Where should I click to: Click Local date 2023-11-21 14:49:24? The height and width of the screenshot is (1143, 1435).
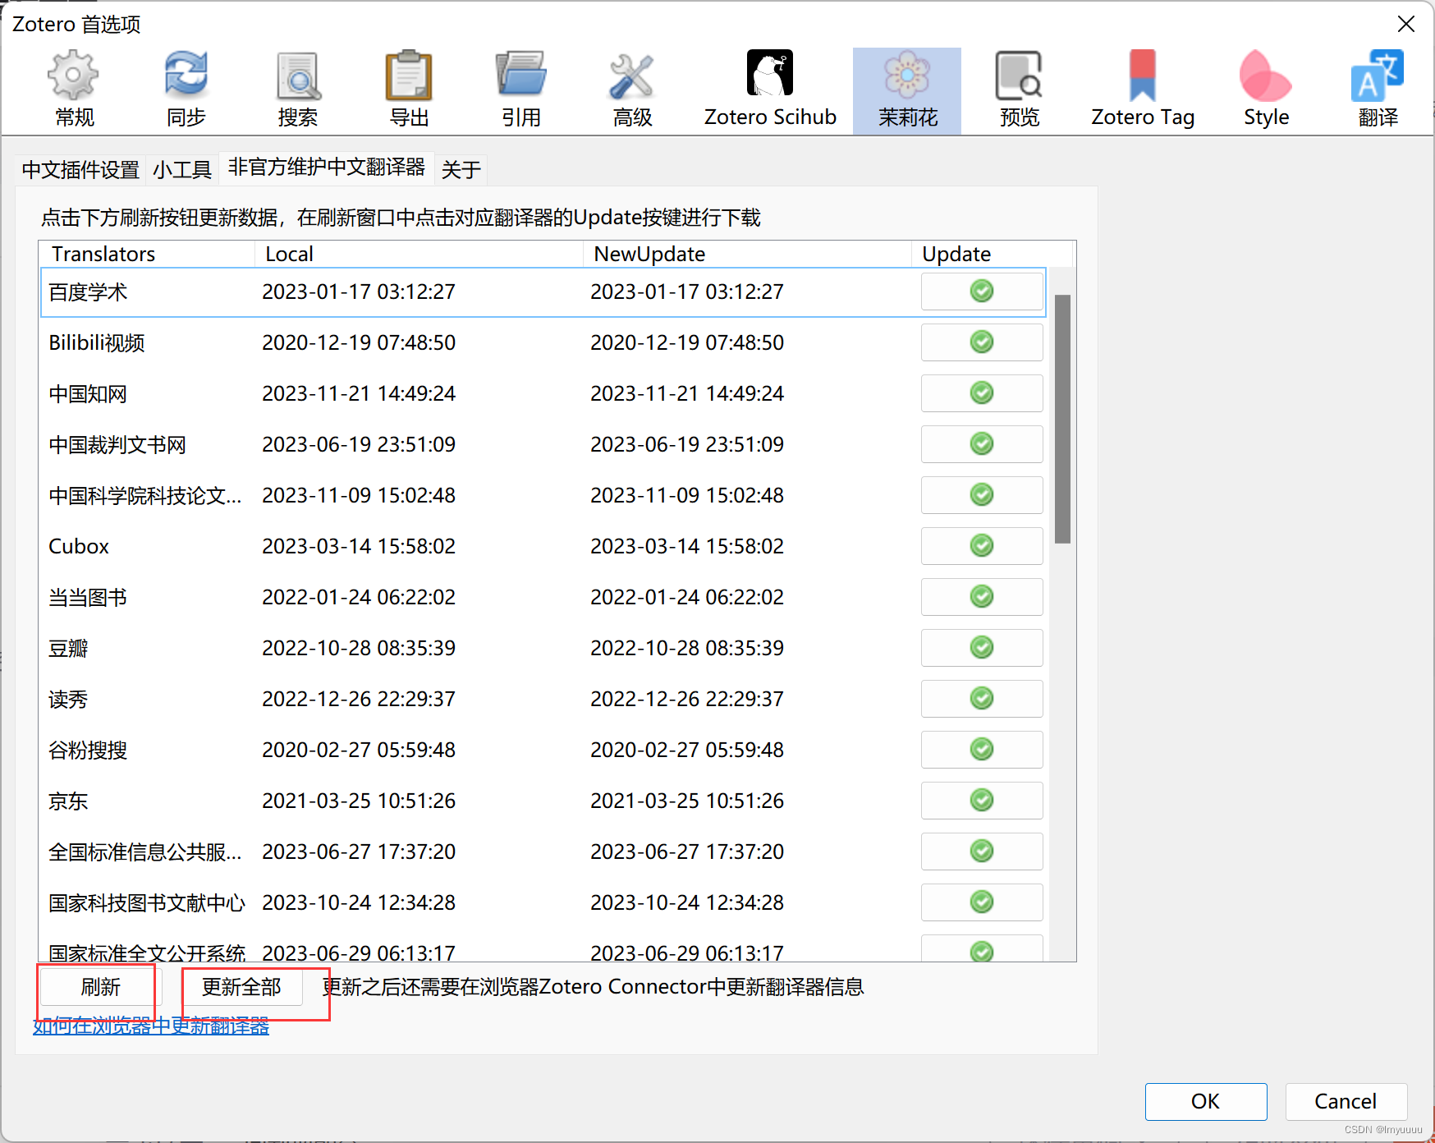359,394
